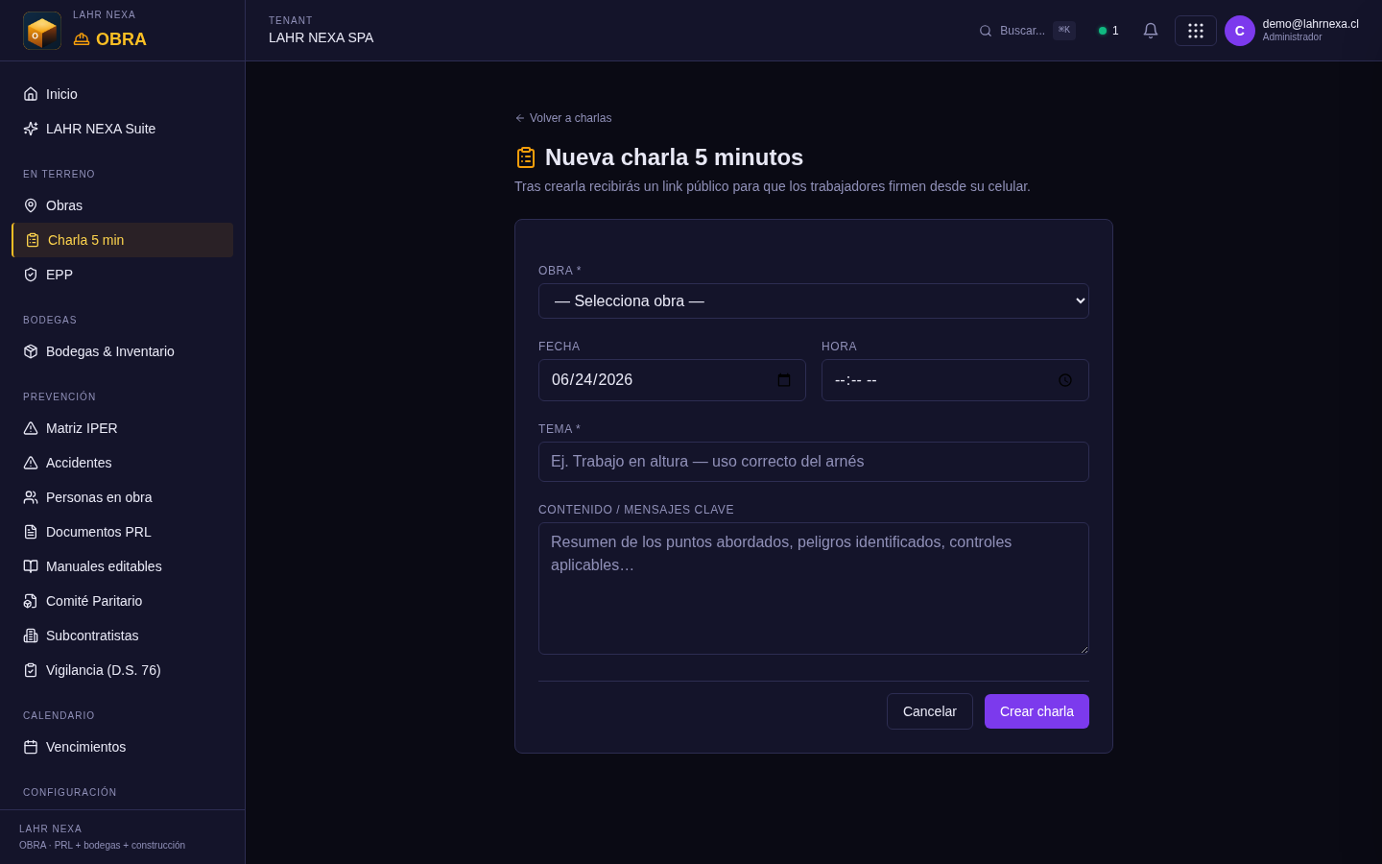Click the large clipboard icon beside page title

click(x=526, y=157)
